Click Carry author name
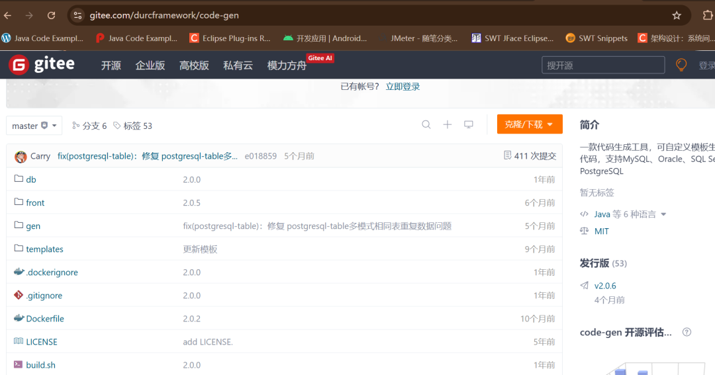Screen dimensions: 715x375 click(x=40, y=156)
